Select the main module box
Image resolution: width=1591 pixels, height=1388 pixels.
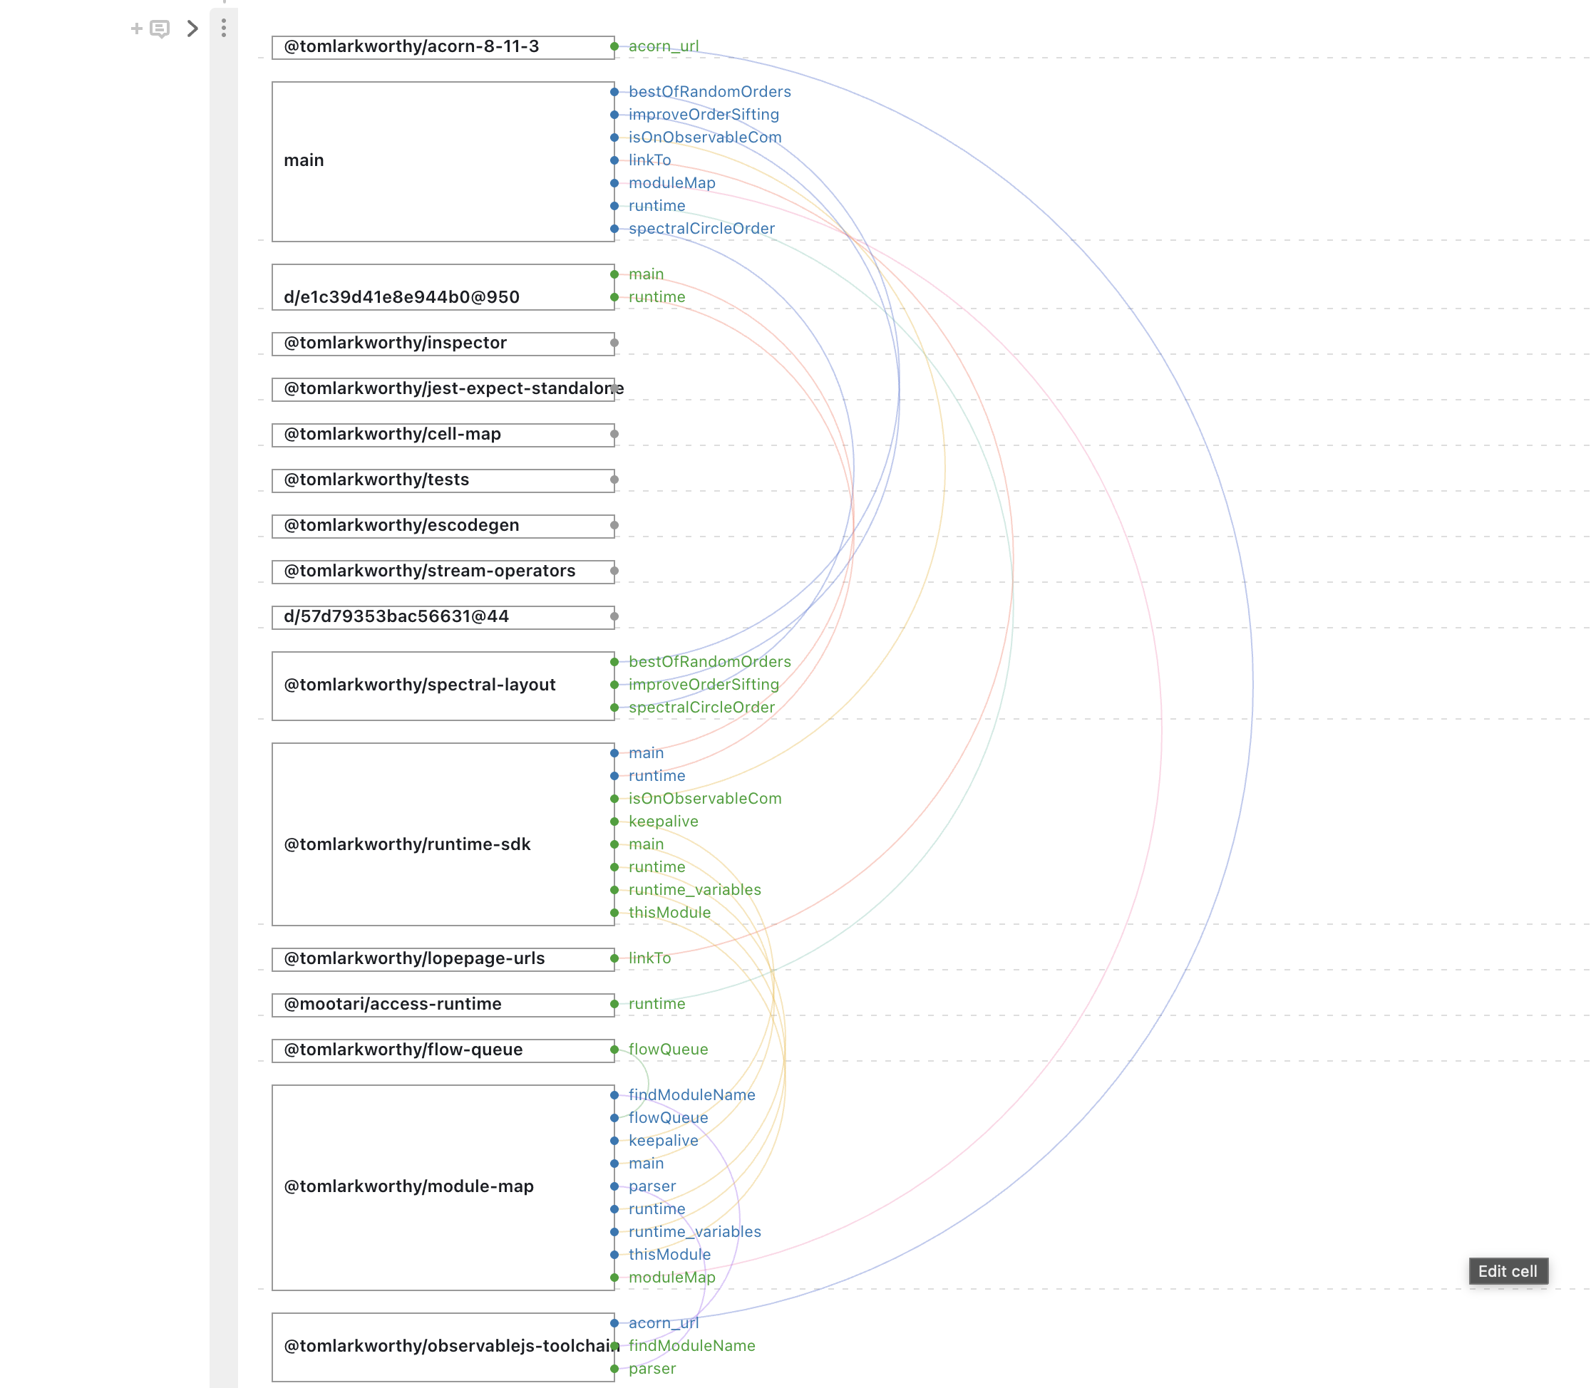pos(443,161)
